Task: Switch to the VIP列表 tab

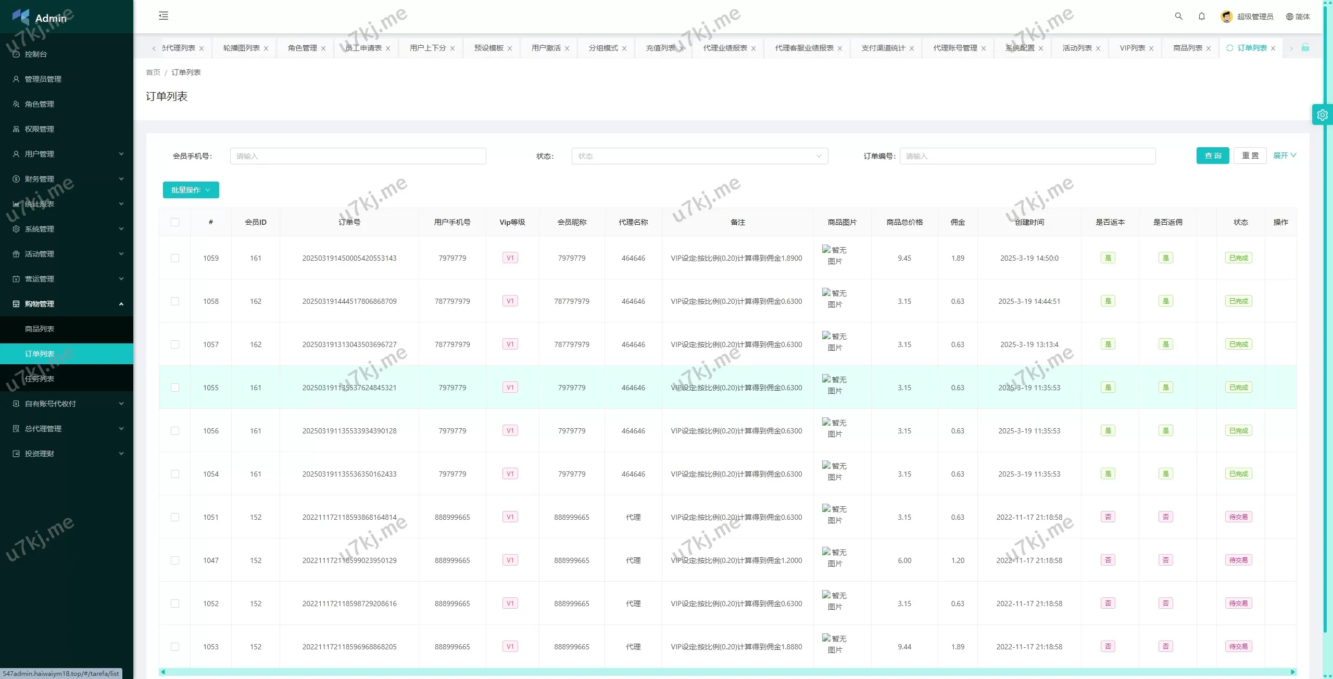Action: [x=1132, y=48]
